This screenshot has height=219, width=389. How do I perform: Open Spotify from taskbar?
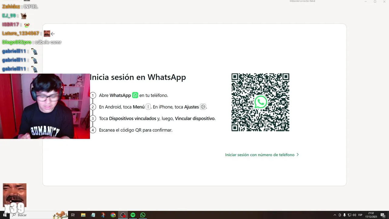(133, 215)
